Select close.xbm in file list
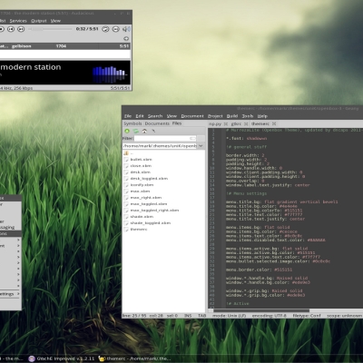This screenshot has height=363, width=363. tap(141, 166)
